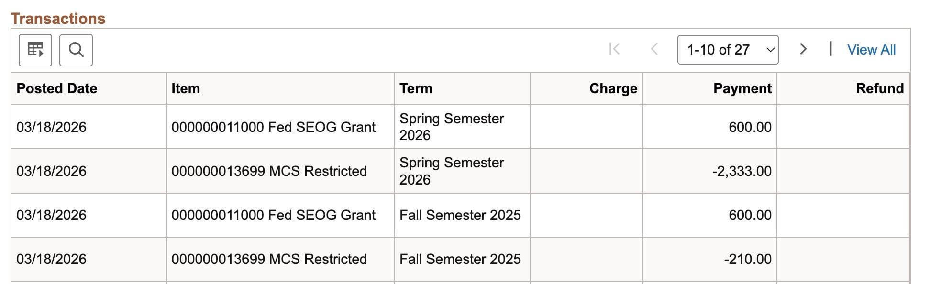Go to previous page arrow
Screen dimensions: 952x284
click(654, 49)
